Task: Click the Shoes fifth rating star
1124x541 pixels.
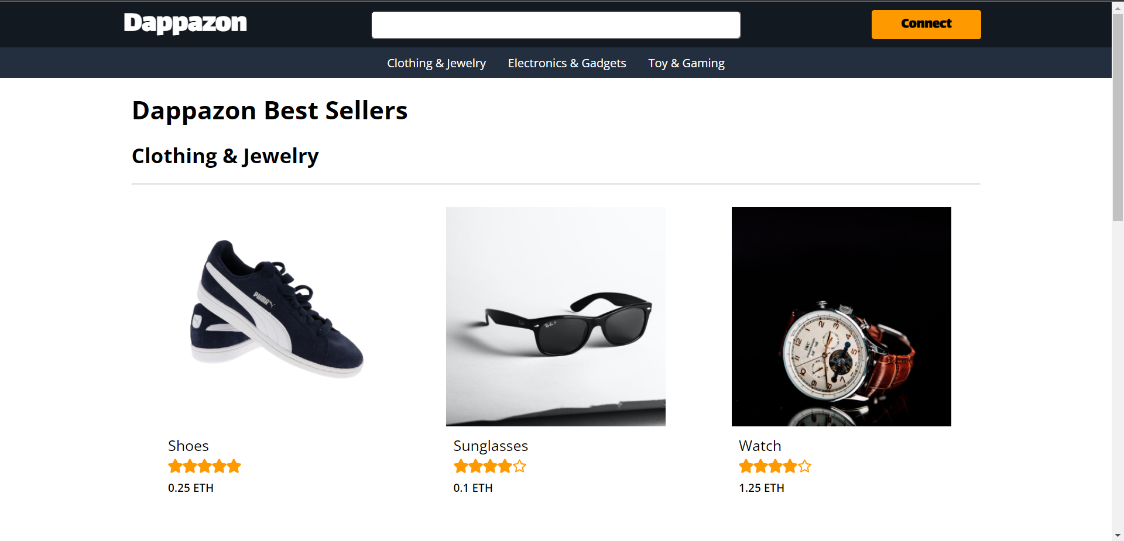Action: [x=234, y=466]
